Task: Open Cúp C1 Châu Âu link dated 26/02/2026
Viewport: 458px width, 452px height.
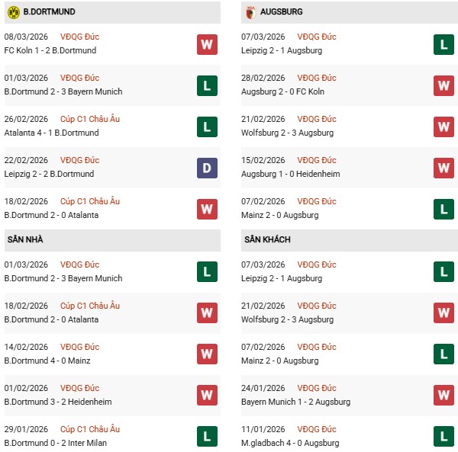Action: [x=93, y=119]
